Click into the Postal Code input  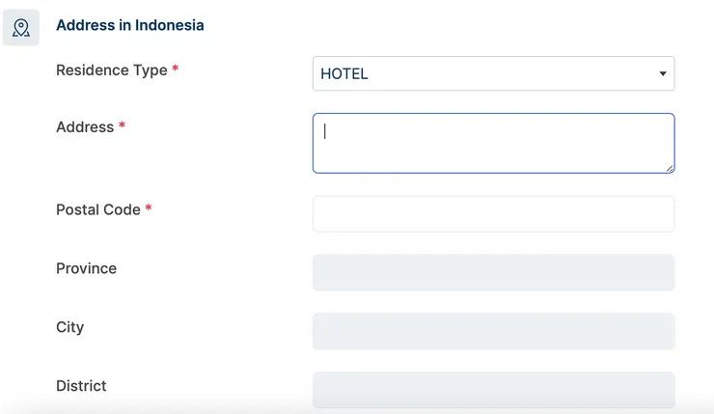[493, 214]
